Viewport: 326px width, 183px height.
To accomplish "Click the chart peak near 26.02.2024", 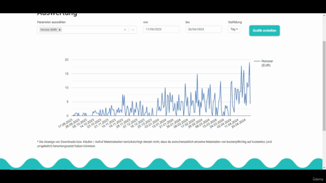I will tap(197, 74).
